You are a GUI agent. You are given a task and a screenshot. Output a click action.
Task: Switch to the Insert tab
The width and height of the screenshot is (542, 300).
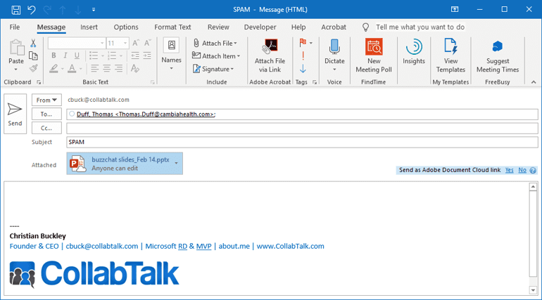click(x=89, y=27)
